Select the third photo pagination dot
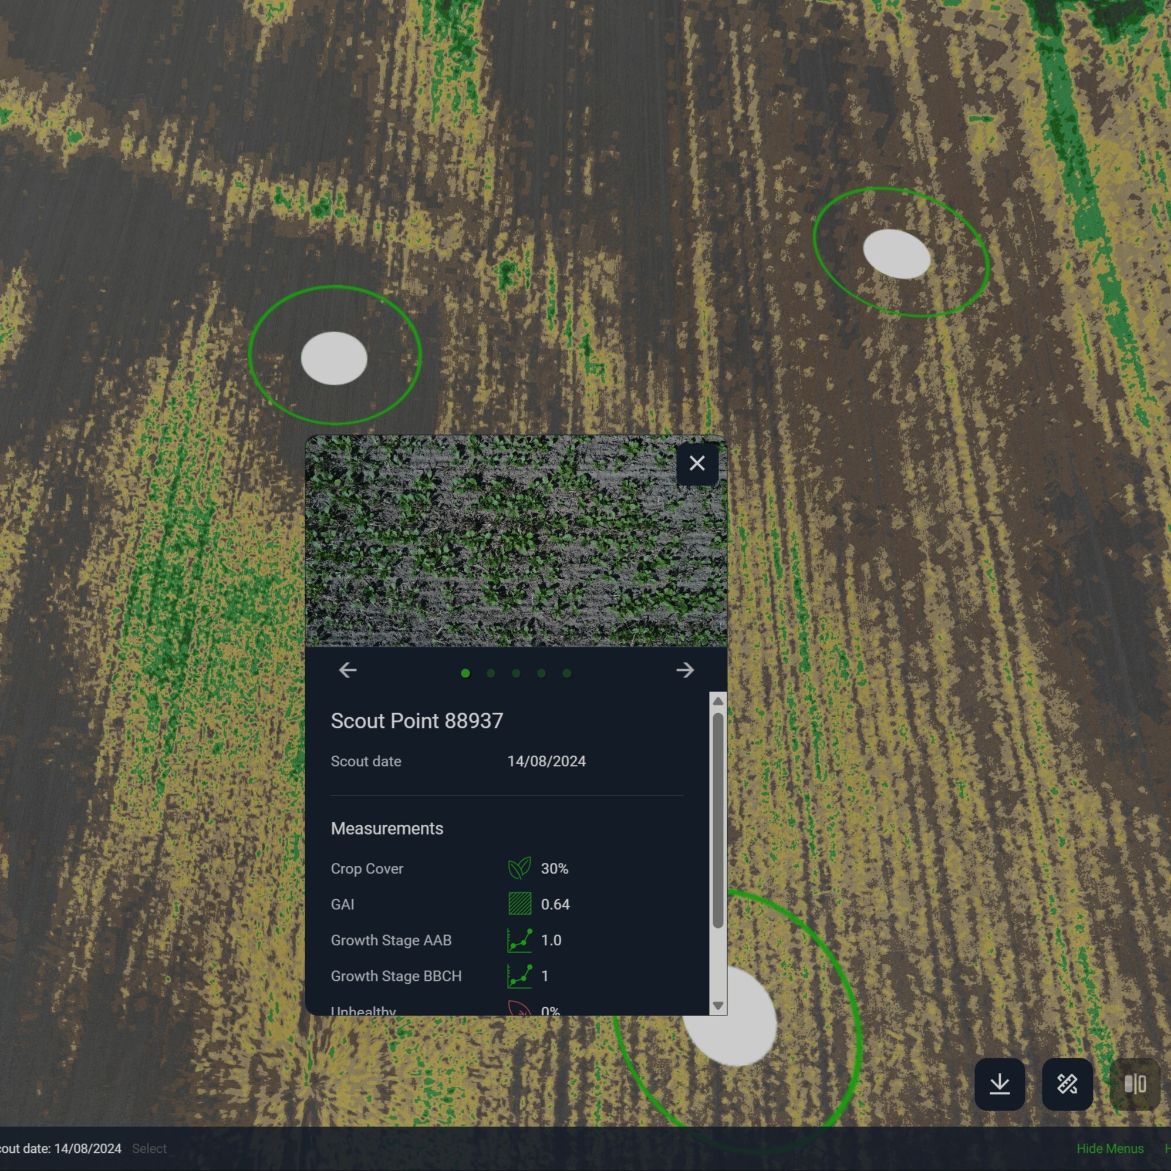The image size is (1171, 1171). point(516,673)
